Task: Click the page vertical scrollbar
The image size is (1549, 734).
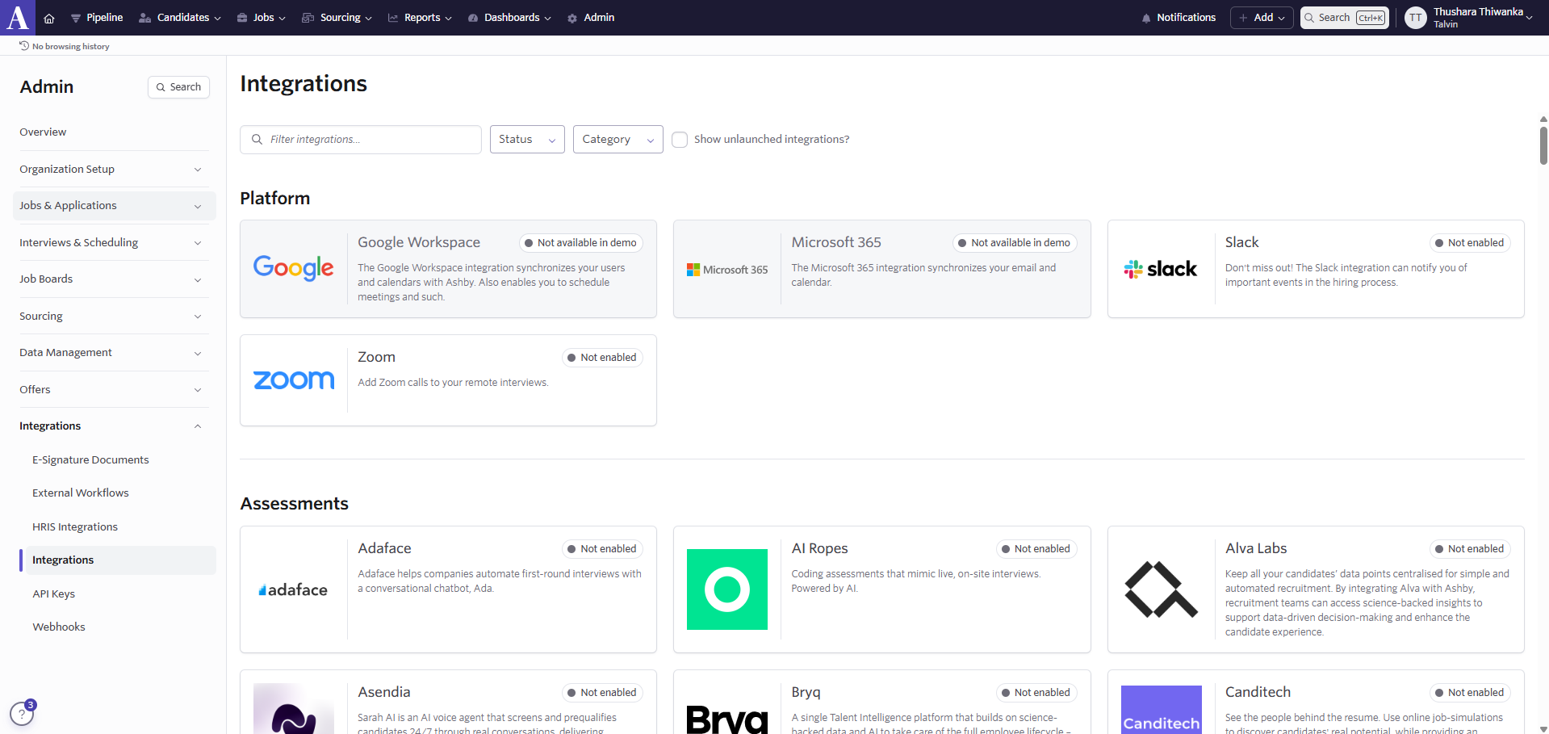Action: tap(1543, 146)
